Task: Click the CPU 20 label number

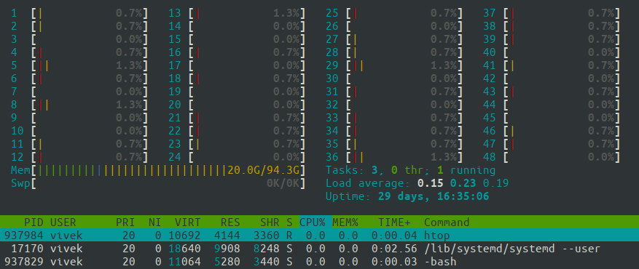Action: pyautogui.click(x=175, y=105)
